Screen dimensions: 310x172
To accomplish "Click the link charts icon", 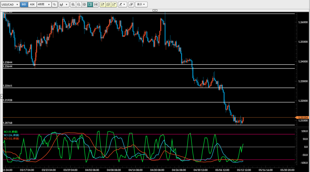I will (54, 4).
